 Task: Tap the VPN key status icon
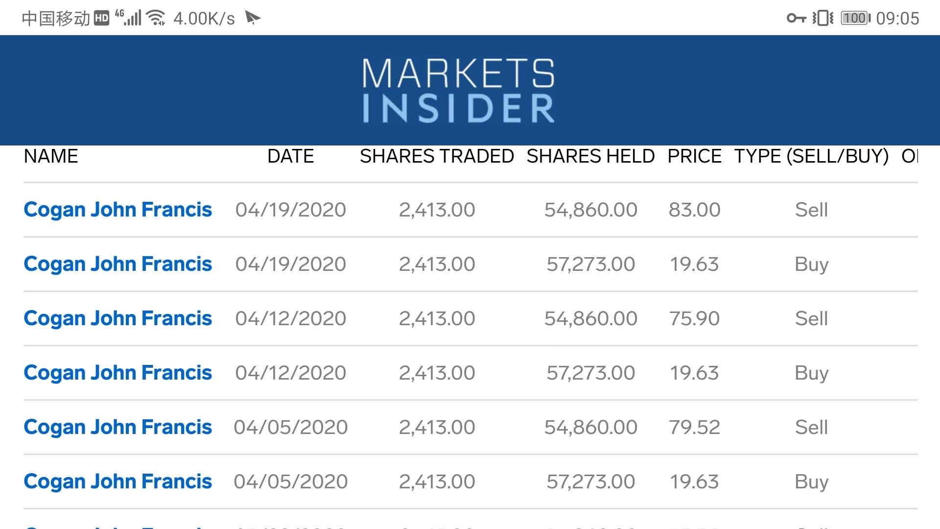click(x=796, y=19)
